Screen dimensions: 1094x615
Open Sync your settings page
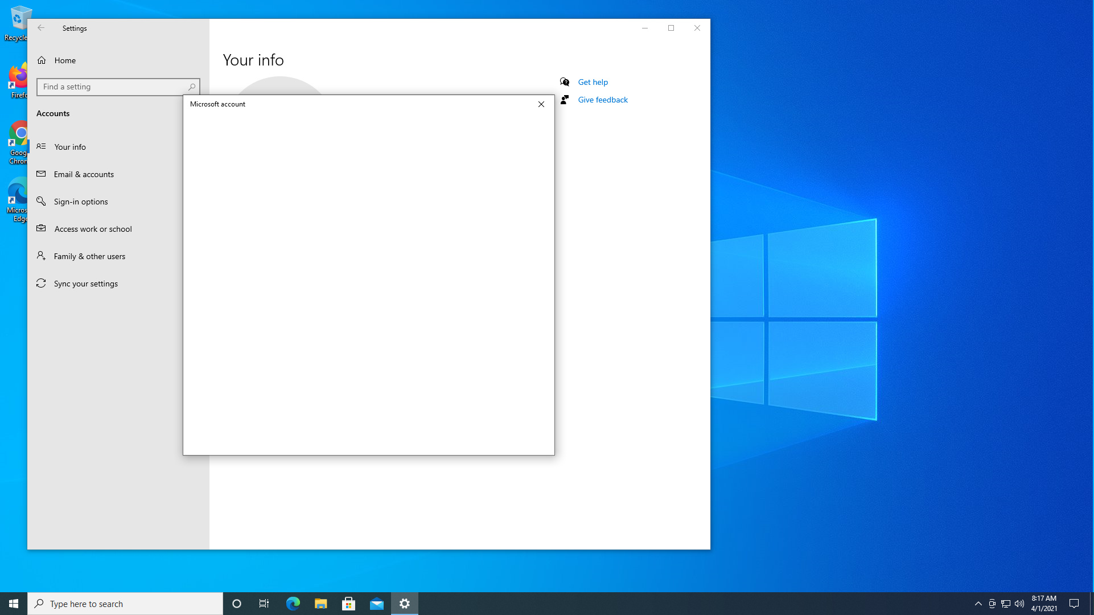(86, 284)
